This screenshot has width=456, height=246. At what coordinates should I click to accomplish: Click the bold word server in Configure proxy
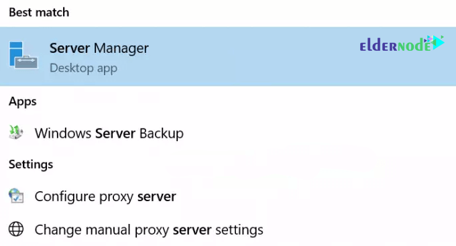pos(157,197)
